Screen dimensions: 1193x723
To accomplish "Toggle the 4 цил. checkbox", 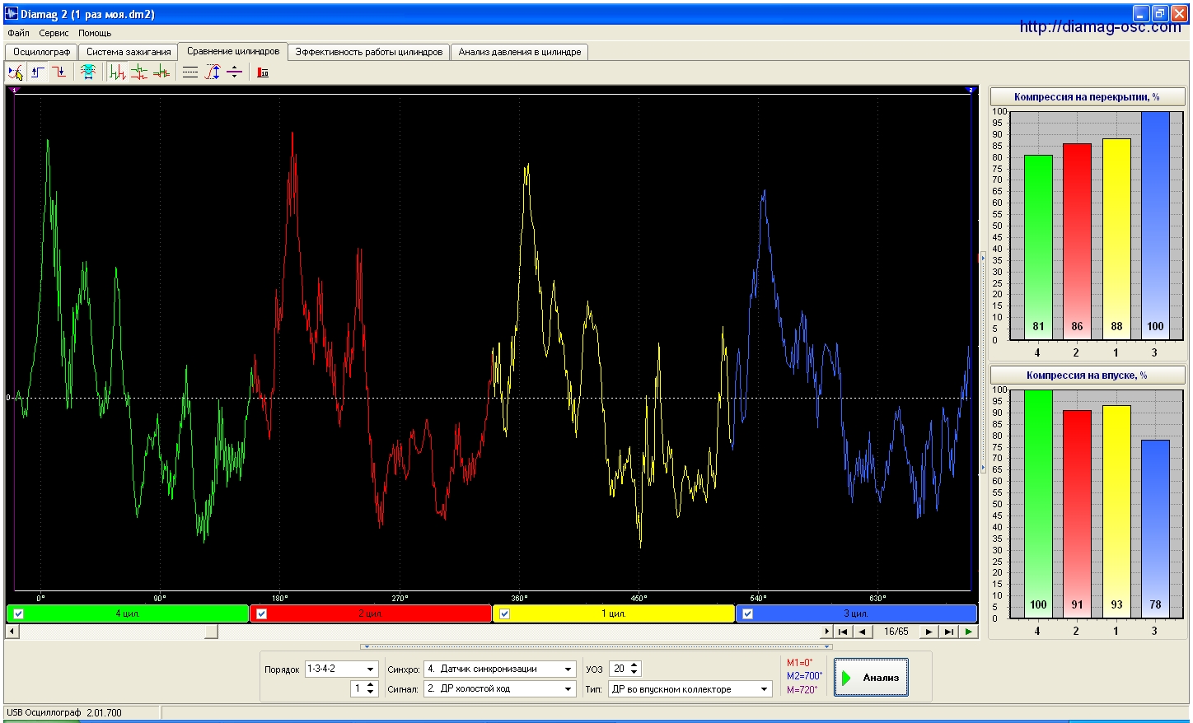I will coord(18,613).
